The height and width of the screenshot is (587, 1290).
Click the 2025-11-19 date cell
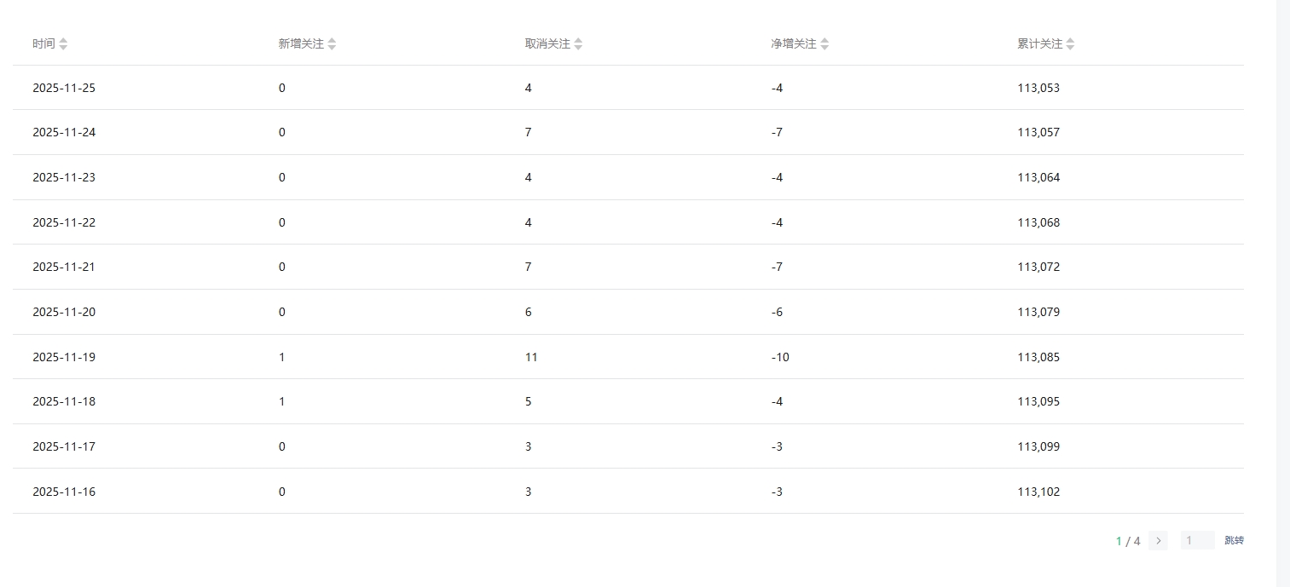[64, 357]
